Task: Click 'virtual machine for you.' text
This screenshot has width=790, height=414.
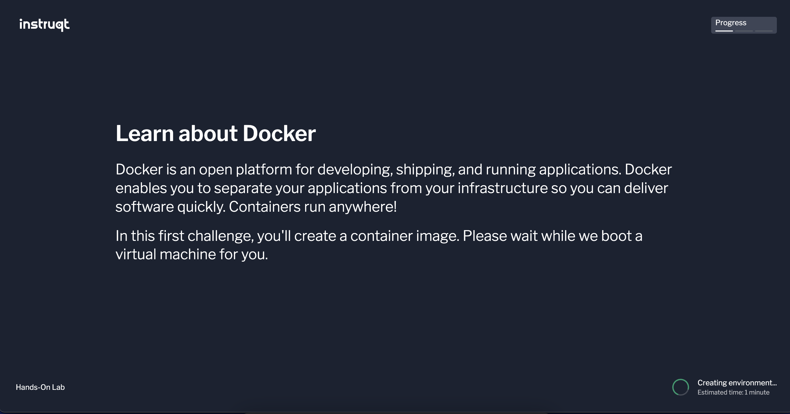Action: 192,254
